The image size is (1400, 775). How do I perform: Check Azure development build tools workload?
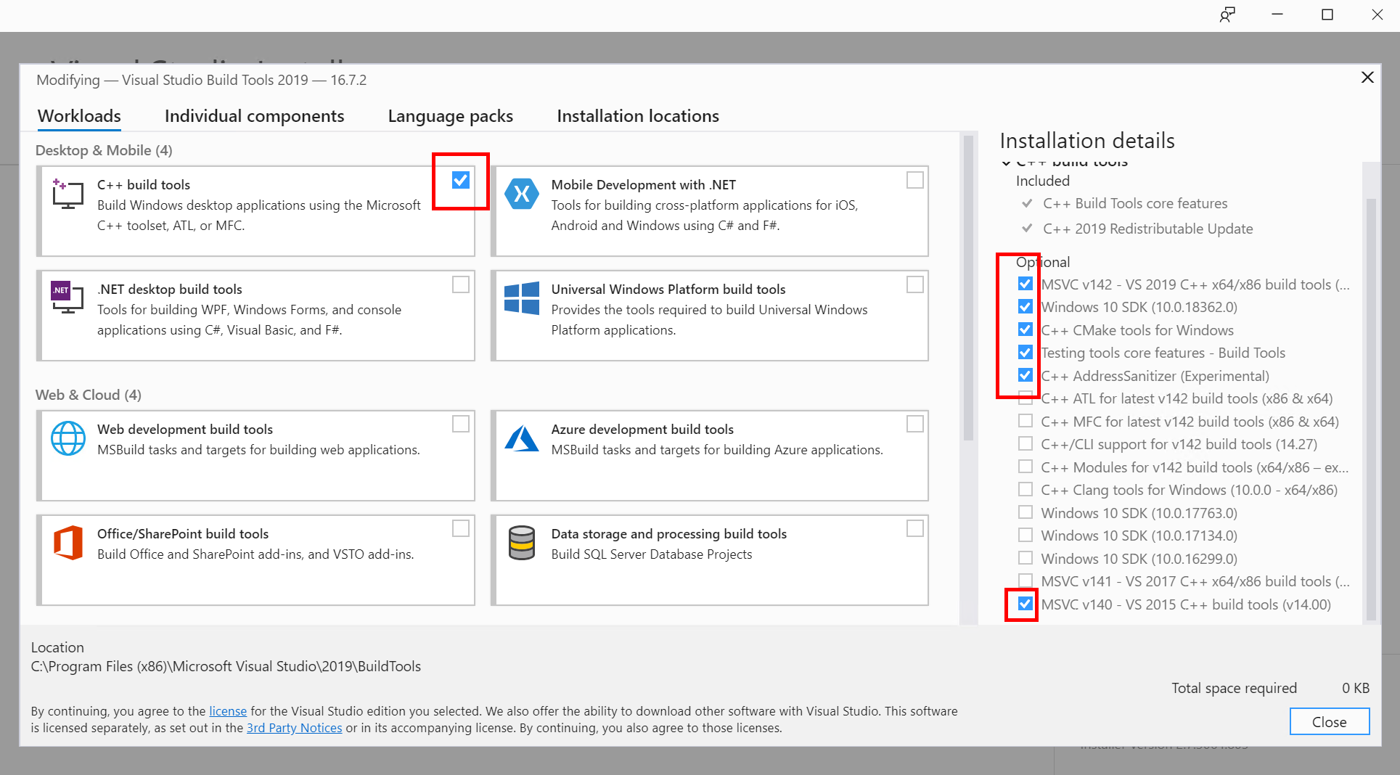915,424
